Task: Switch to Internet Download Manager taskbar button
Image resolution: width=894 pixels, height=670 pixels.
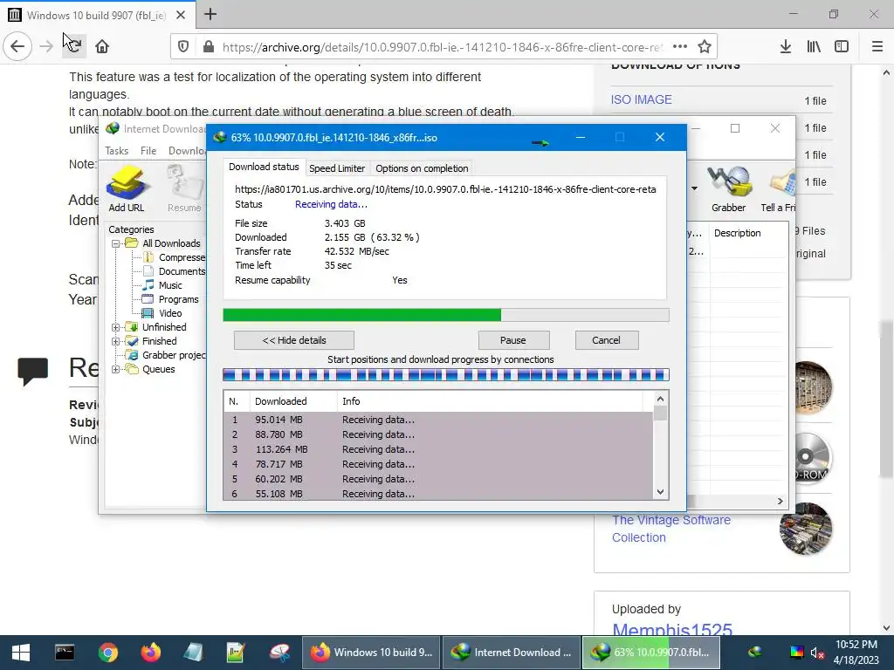Action: pos(512,653)
